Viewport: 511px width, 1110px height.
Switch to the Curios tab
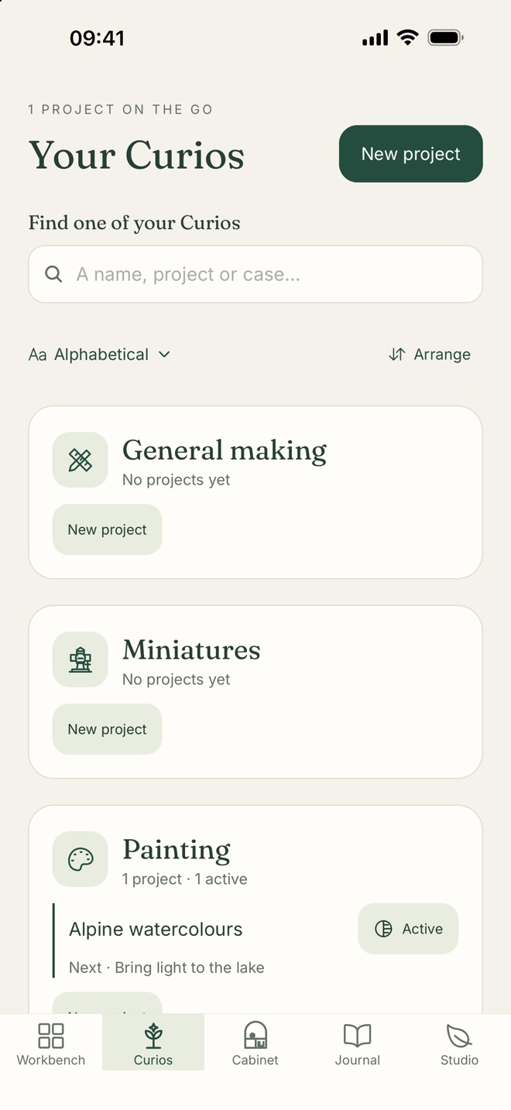tap(153, 1042)
